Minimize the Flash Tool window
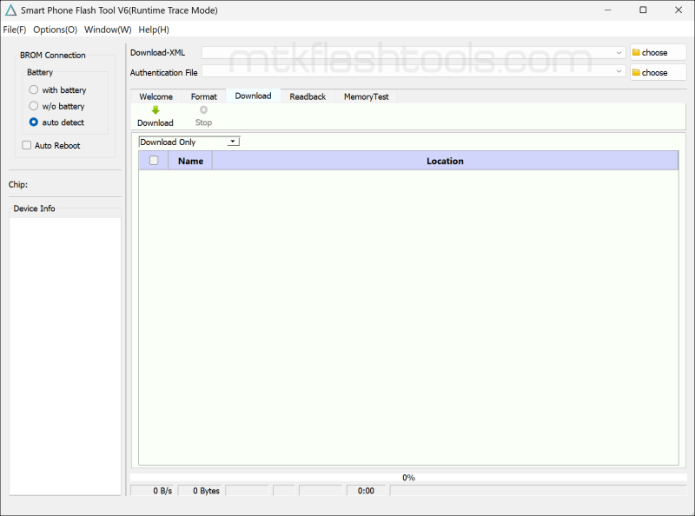Image resolution: width=695 pixels, height=516 pixels. [607, 10]
